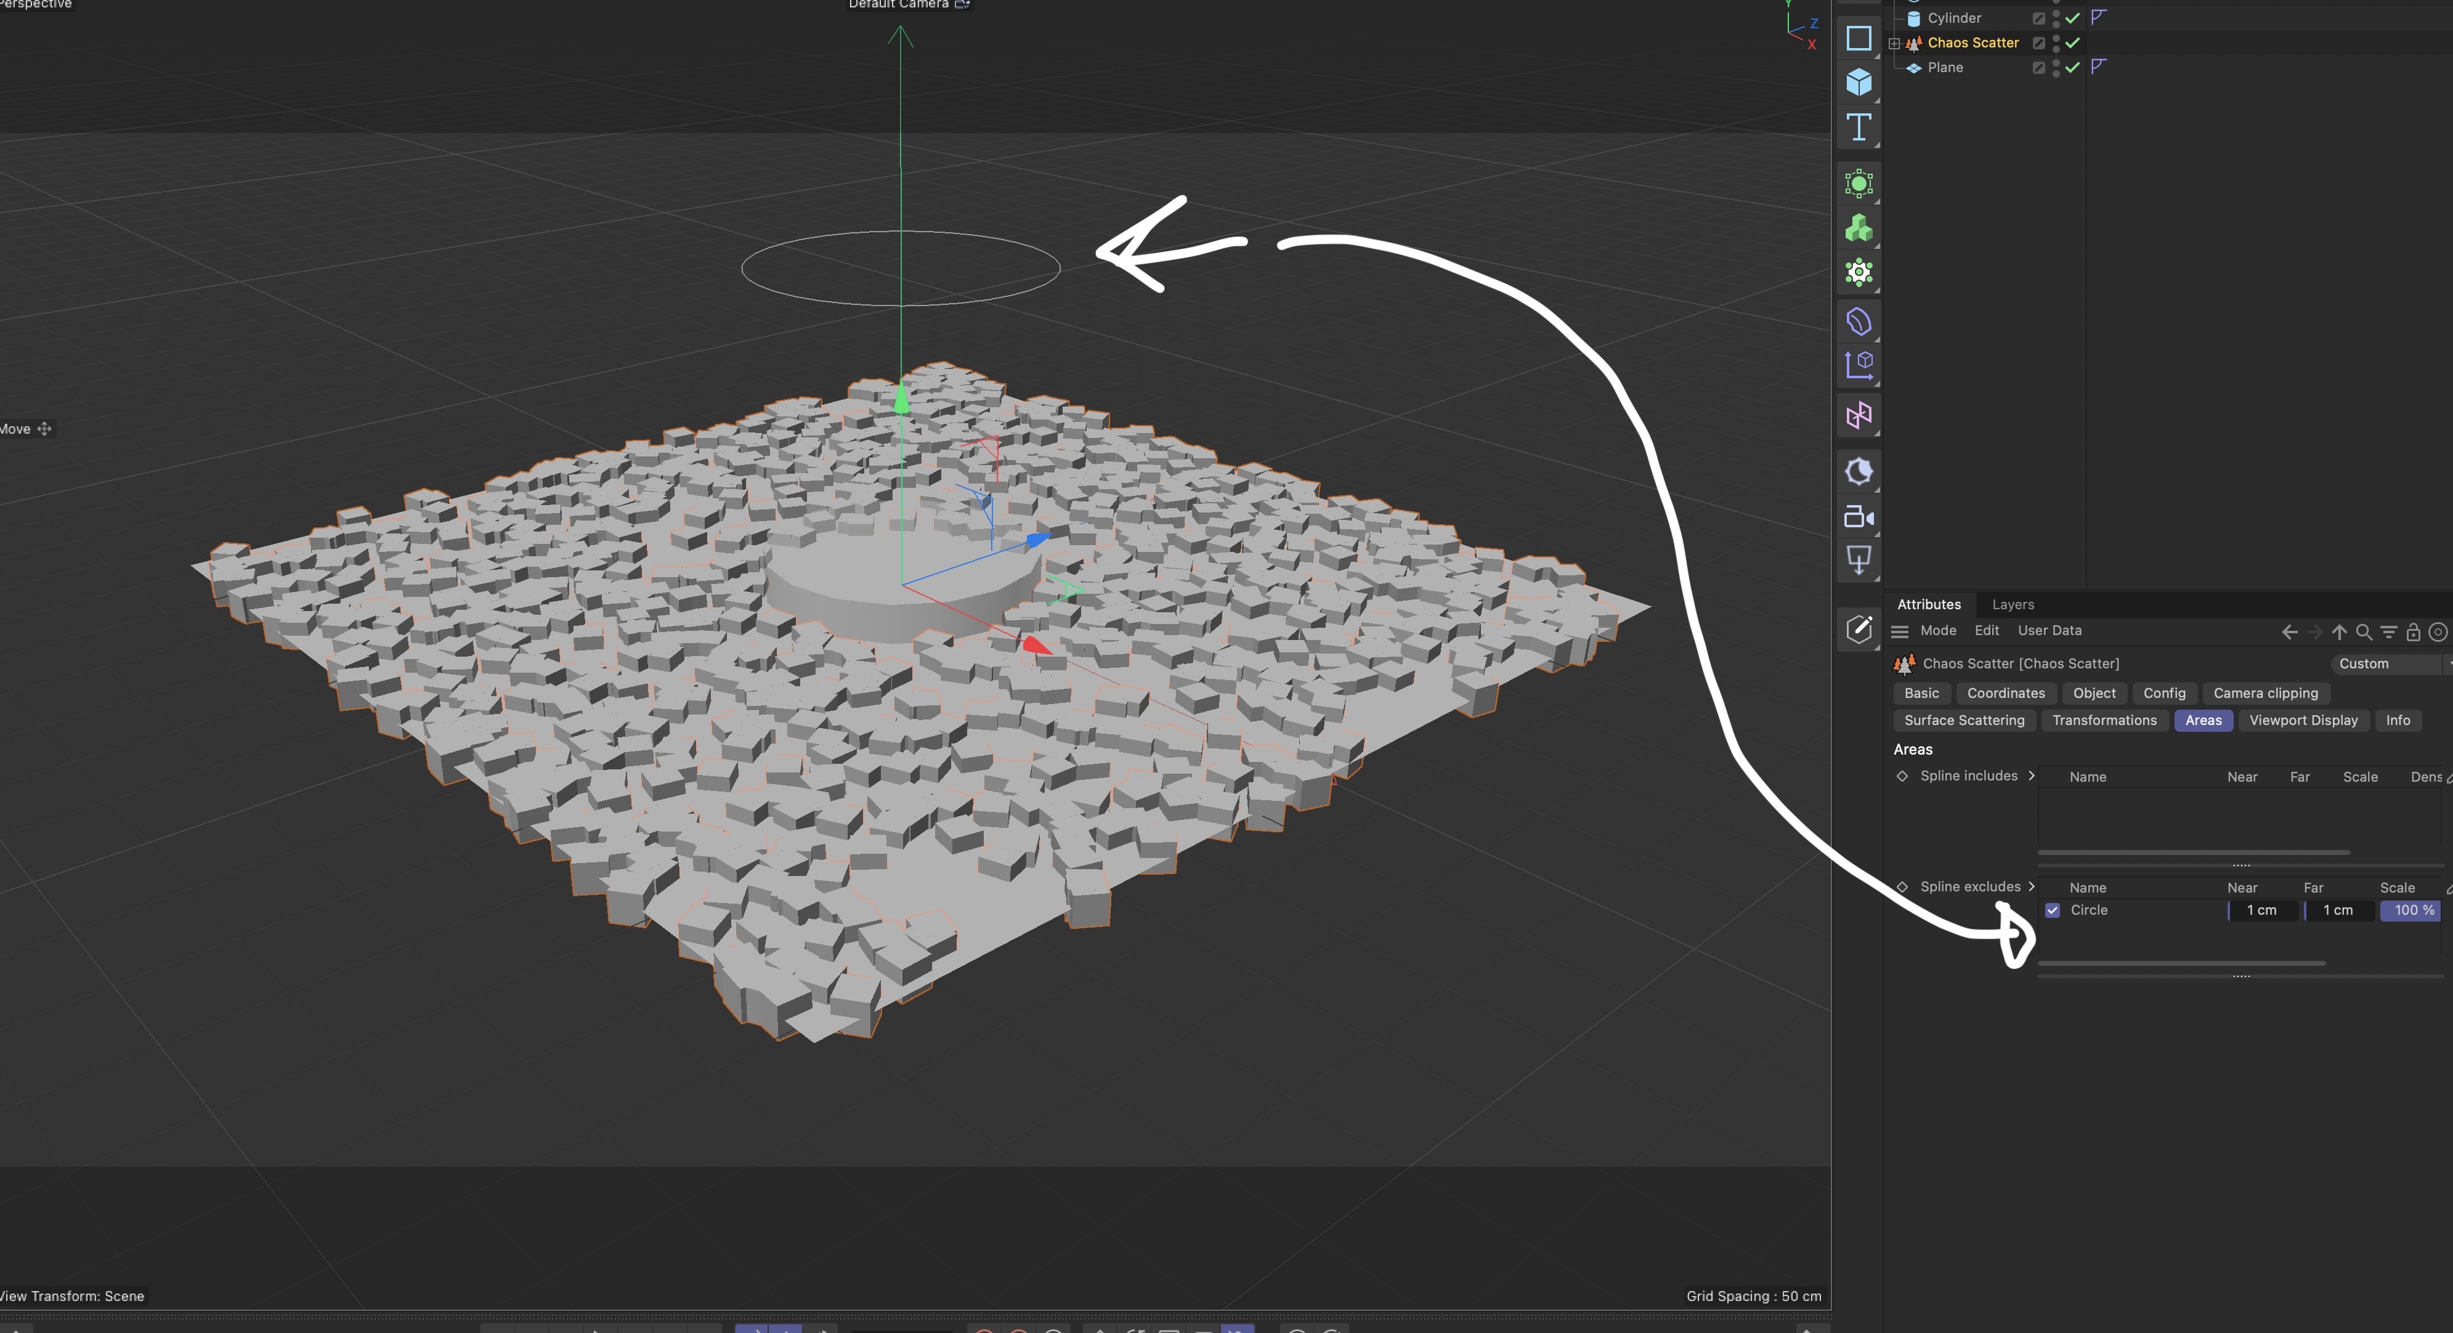Click the Camera object icon
Screen dimensions: 2453x1333
pyautogui.click(x=1858, y=516)
